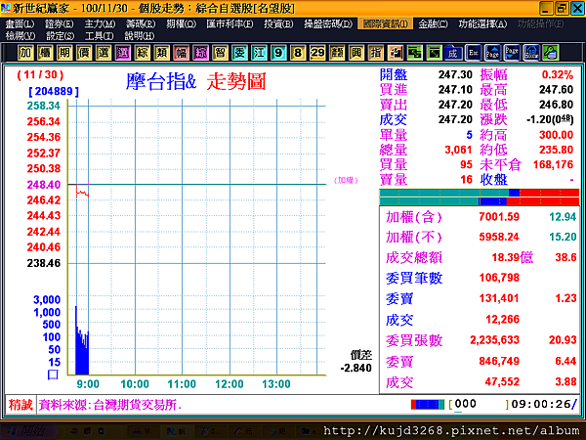Open the 設定(S) menu
This screenshot has width=586, height=440.
tap(60, 36)
